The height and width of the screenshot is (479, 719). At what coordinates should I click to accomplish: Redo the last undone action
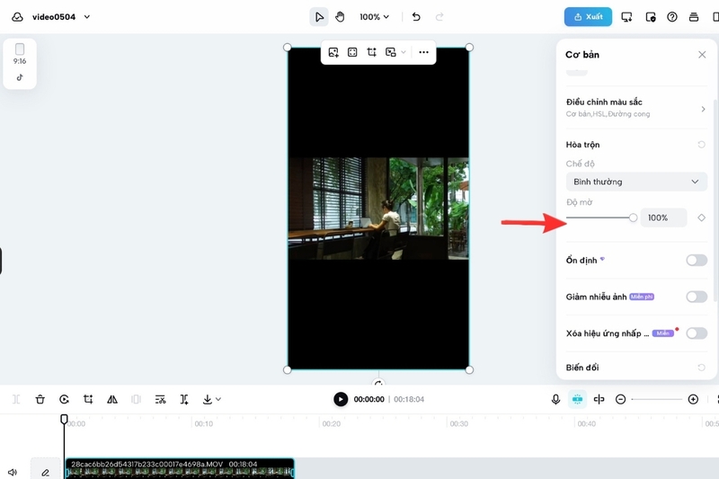[x=439, y=17]
